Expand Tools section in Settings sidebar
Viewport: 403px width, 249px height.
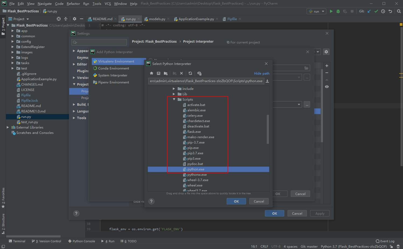(74, 118)
